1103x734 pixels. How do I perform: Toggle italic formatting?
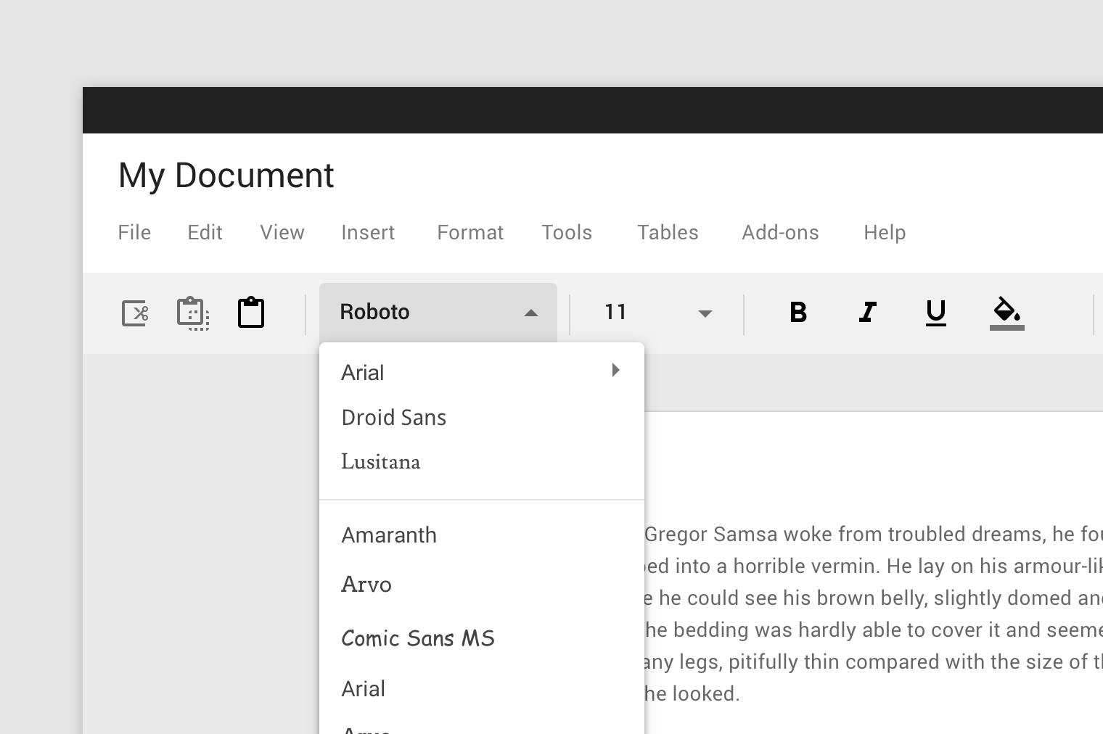[867, 312]
